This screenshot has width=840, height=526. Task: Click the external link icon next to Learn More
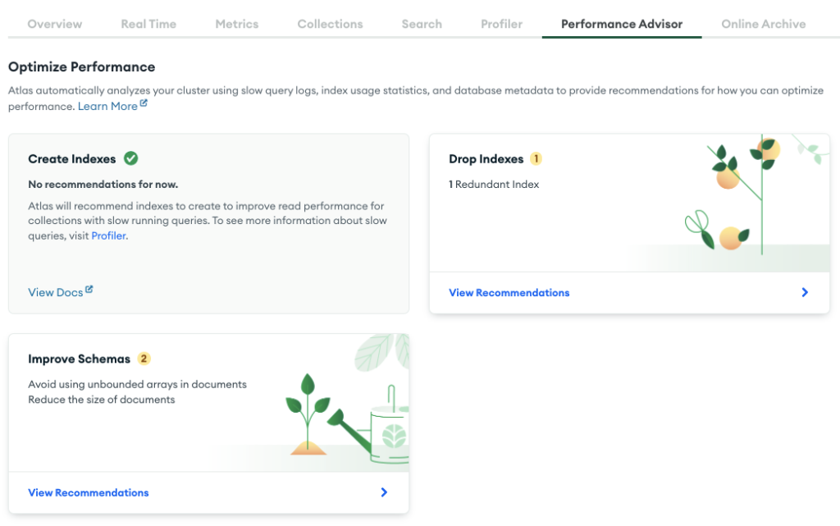[144, 104]
